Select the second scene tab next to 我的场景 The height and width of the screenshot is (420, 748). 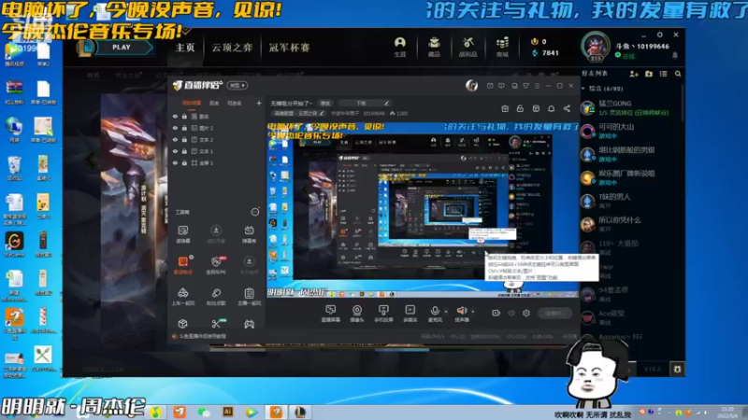point(214,103)
